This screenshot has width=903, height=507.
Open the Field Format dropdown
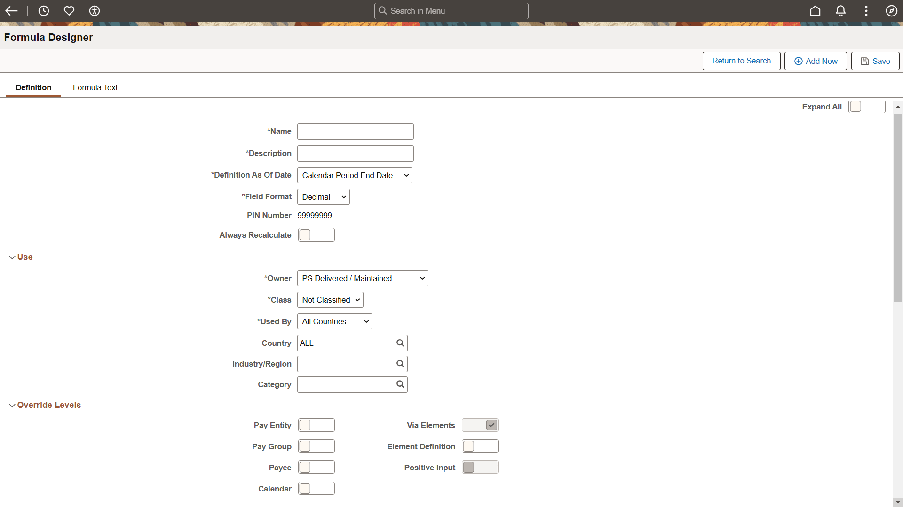[323, 196]
